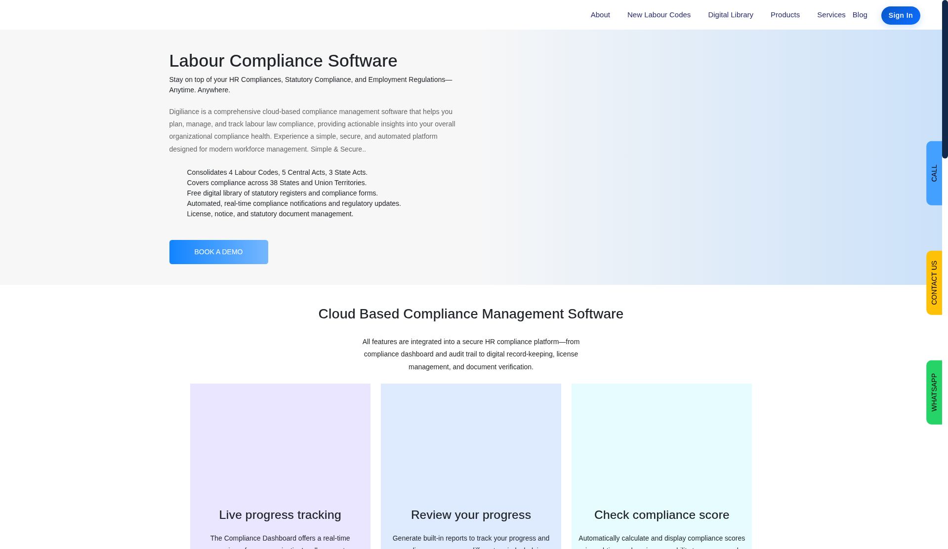Open the WHATSAPP side tab
Screen dimensions: 948x549
coord(934,392)
